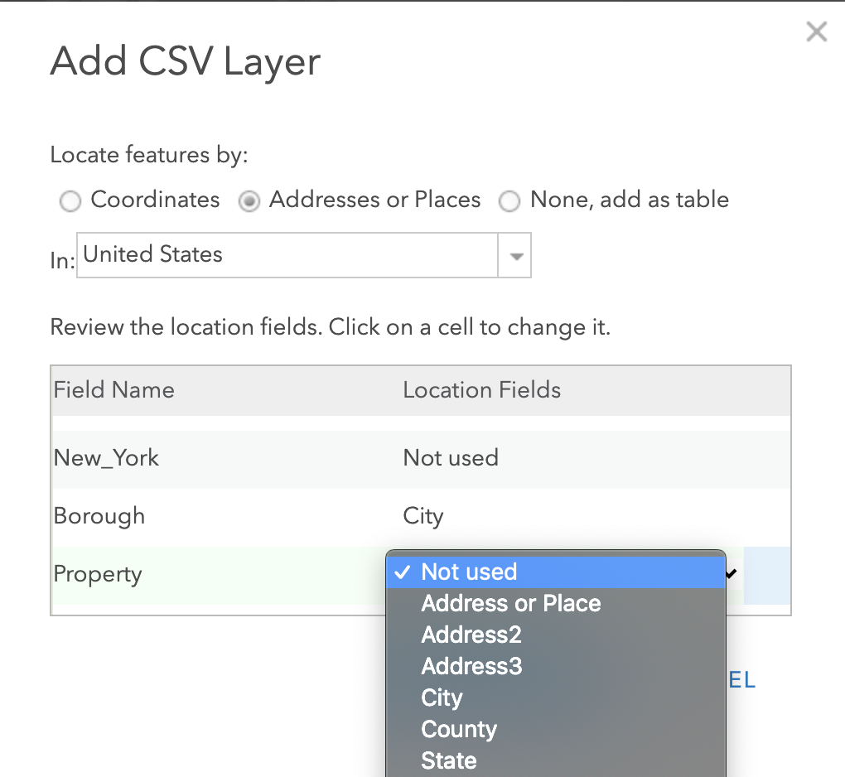
Task: Choose Address2 in the dropdown
Action: point(556,635)
